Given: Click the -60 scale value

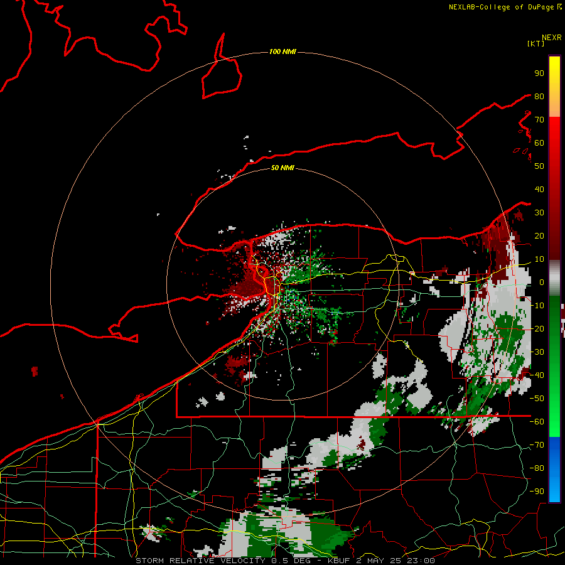Looking at the screenshot, I should point(537,422).
